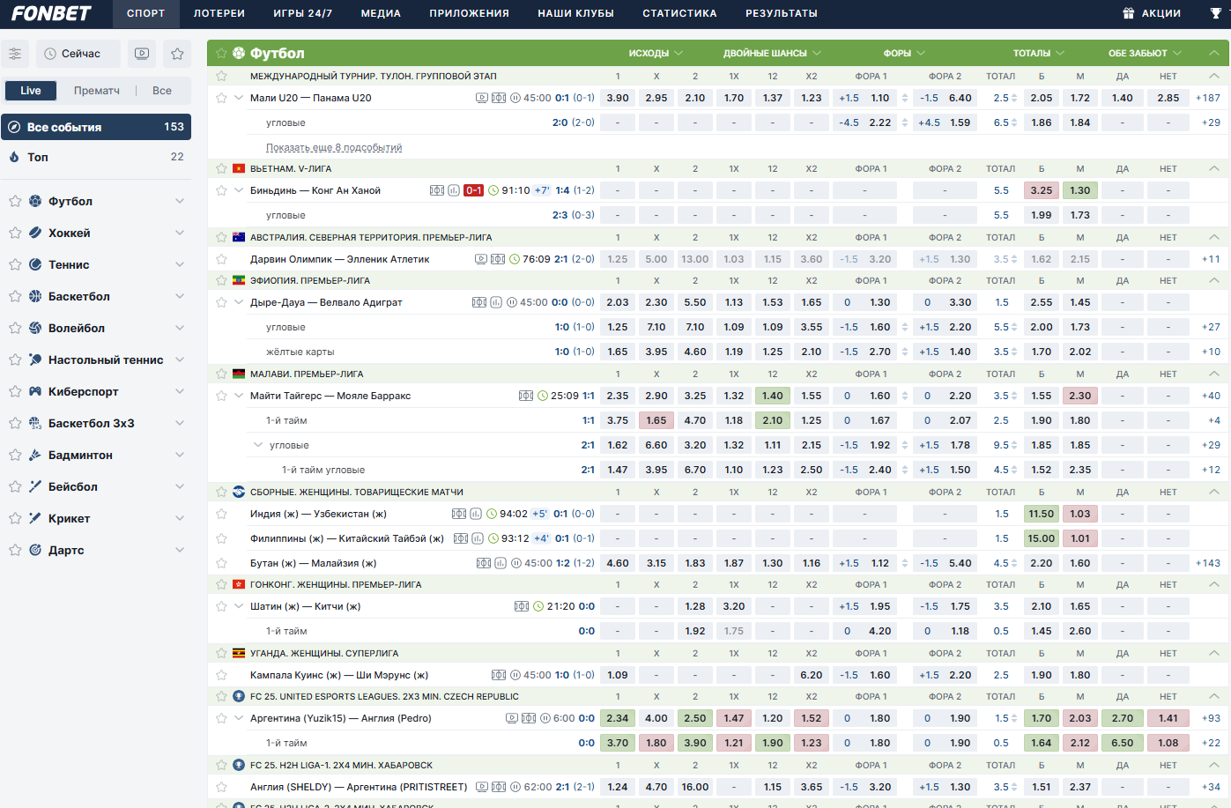Show favorites via the sidebar star icon
Image resolution: width=1231 pixels, height=808 pixels.
(177, 54)
